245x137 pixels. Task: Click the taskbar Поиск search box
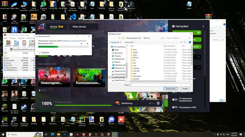[24, 134]
